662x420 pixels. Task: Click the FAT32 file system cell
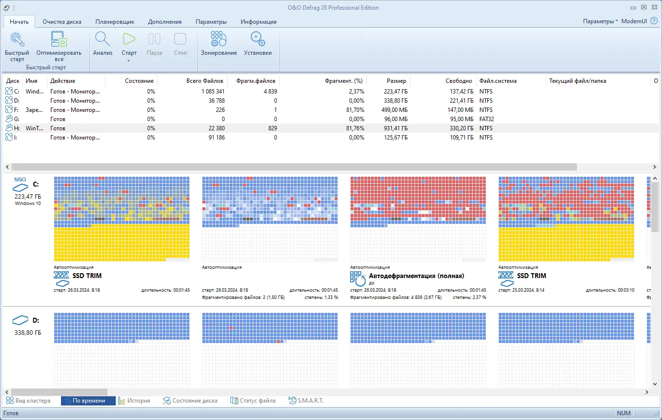click(x=486, y=119)
